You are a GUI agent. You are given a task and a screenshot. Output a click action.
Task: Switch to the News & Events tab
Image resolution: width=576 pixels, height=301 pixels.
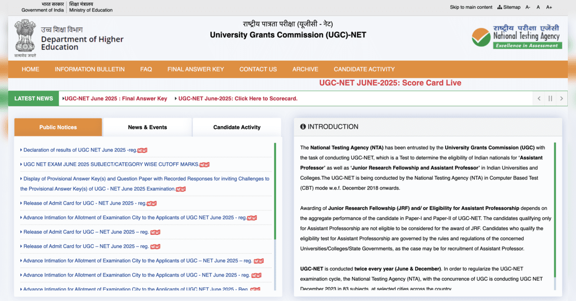(147, 127)
